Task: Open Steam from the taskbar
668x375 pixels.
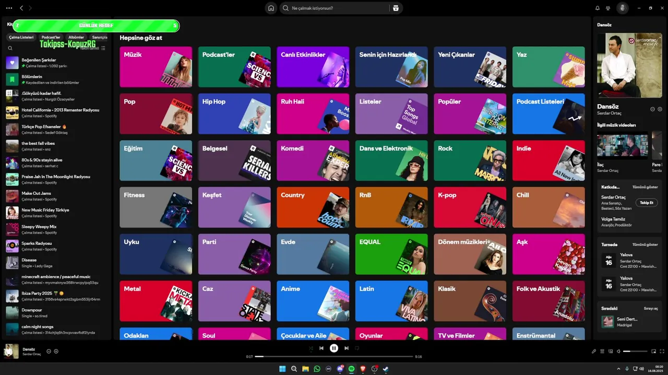Action: click(386, 369)
